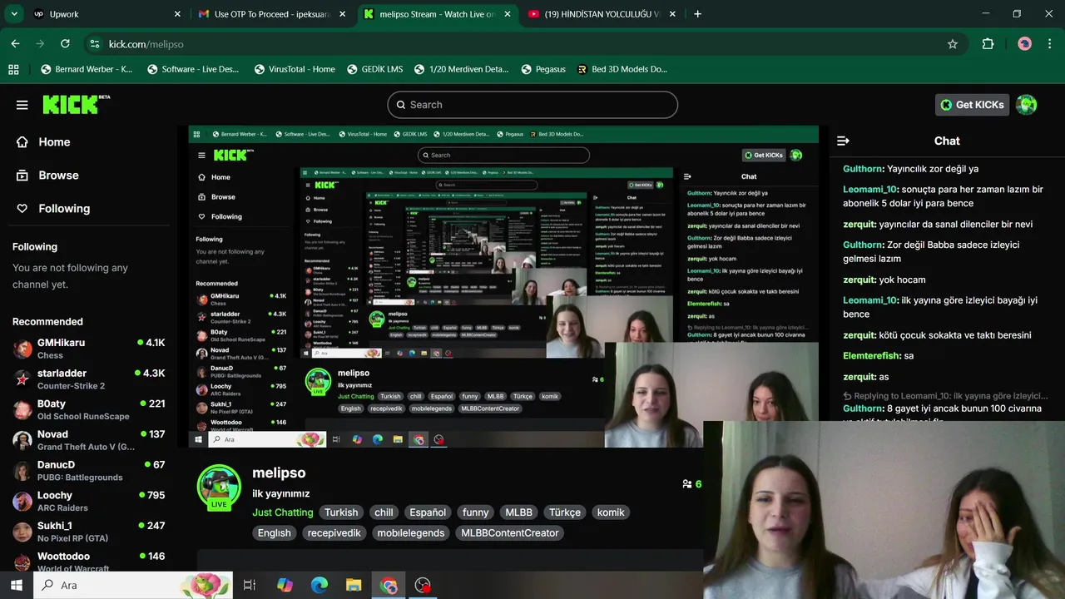Reload the current page

coord(65,44)
